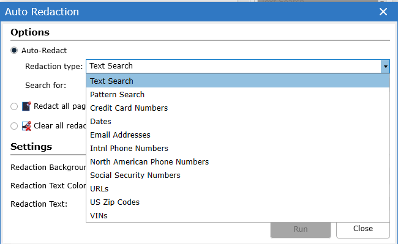The width and height of the screenshot is (398, 244).
Task: Close the Auto Redaction dialog
Action: point(383,12)
